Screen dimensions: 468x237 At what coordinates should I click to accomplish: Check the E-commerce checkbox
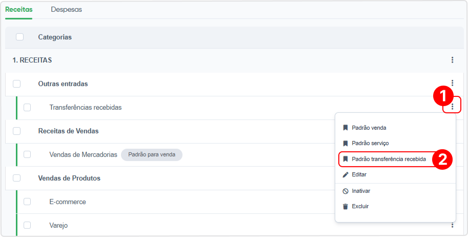(27, 202)
